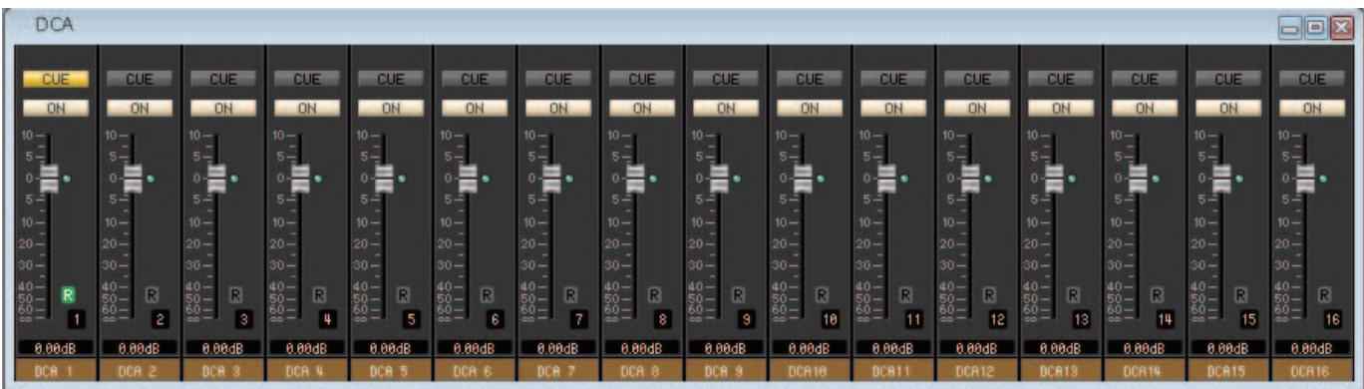1364x389 pixels.
Task: Select channel number box 4
Action: (x=328, y=319)
